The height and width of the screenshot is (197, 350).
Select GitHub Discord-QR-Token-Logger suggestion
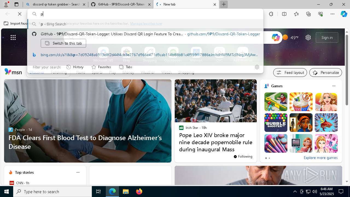click(145, 34)
